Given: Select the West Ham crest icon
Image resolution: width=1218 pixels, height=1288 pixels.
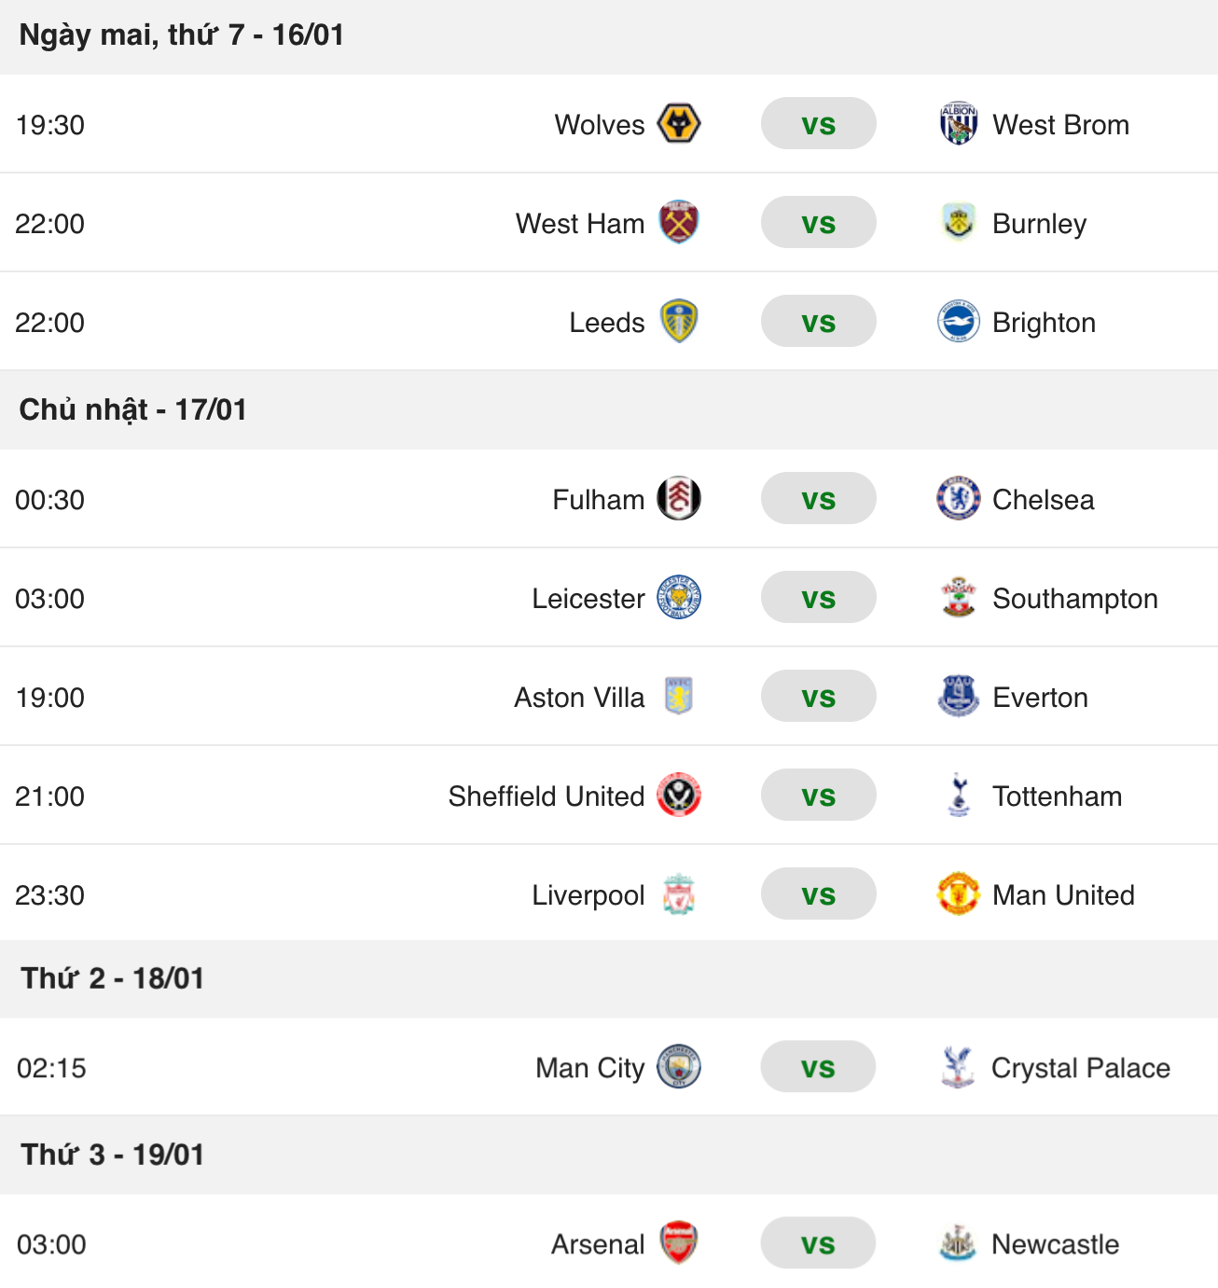Looking at the screenshot, I should coord(680,222).
